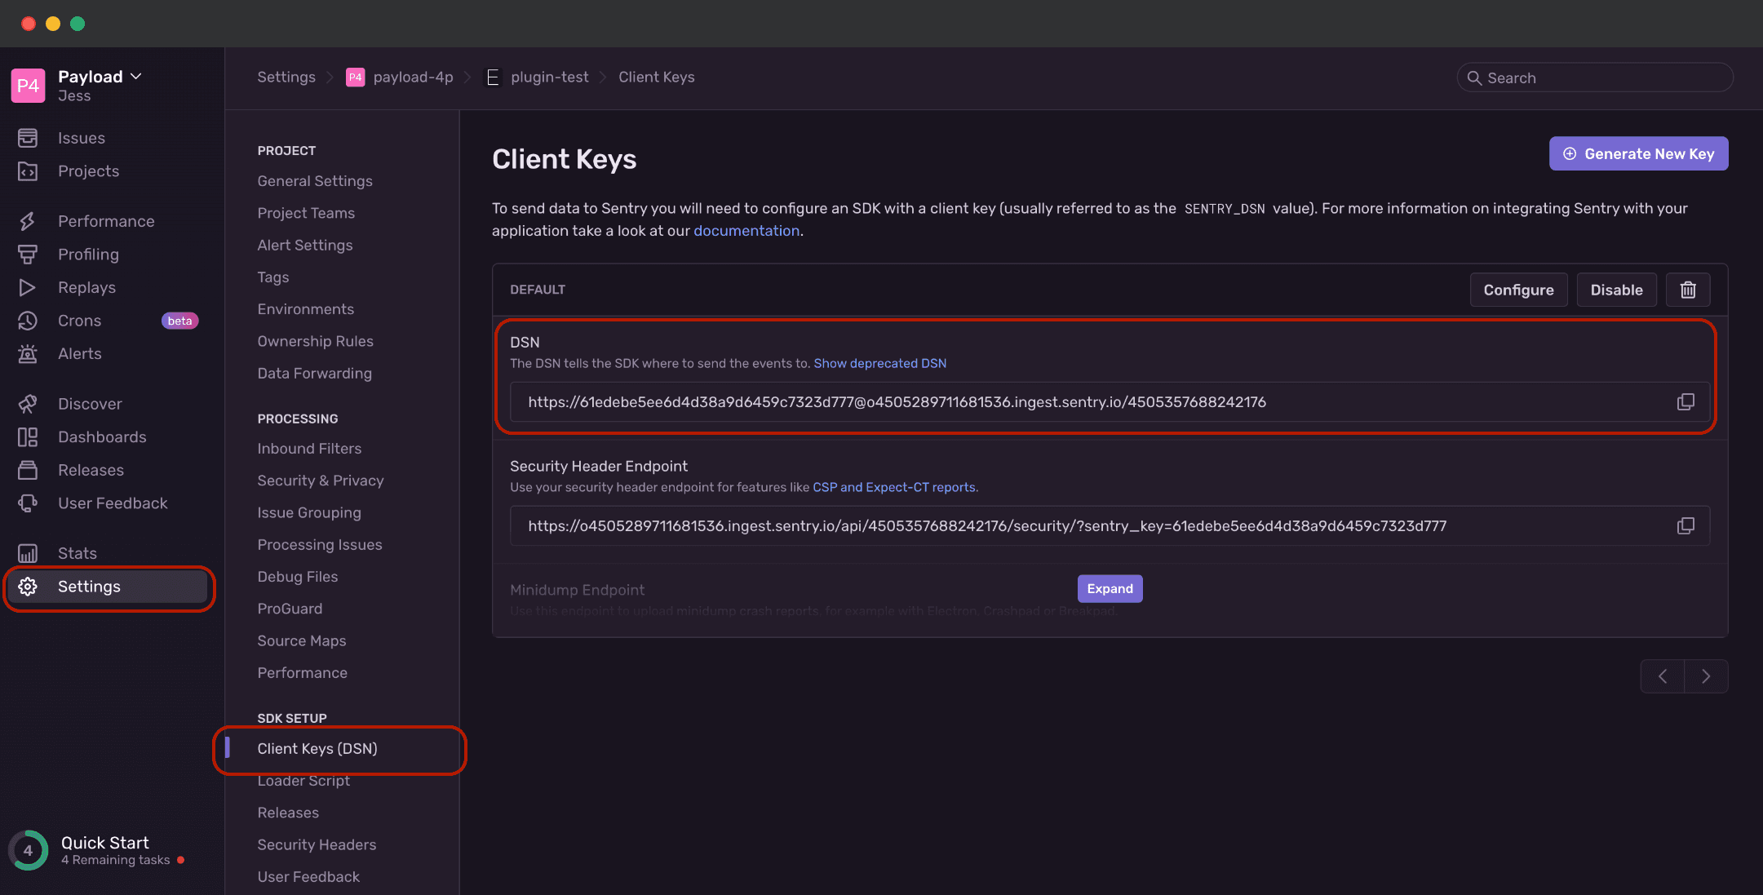The image size is (1763, 895).
Task: Click the Configure button
Action: [1518, 290]
